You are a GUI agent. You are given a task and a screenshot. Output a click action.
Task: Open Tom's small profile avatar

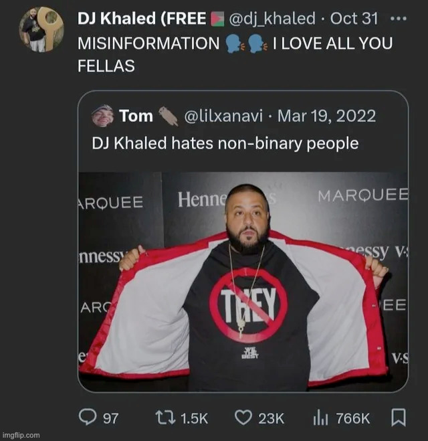(x=102, y=116)
